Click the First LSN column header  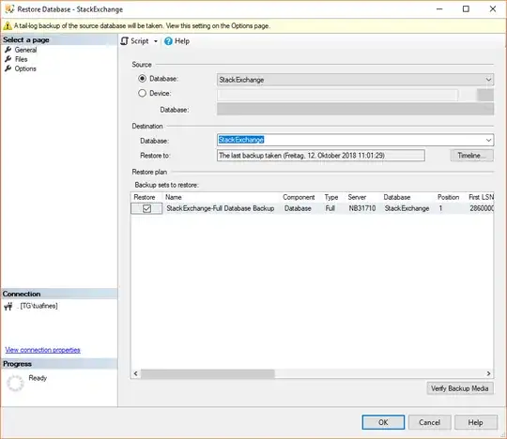tap(481, 197)
